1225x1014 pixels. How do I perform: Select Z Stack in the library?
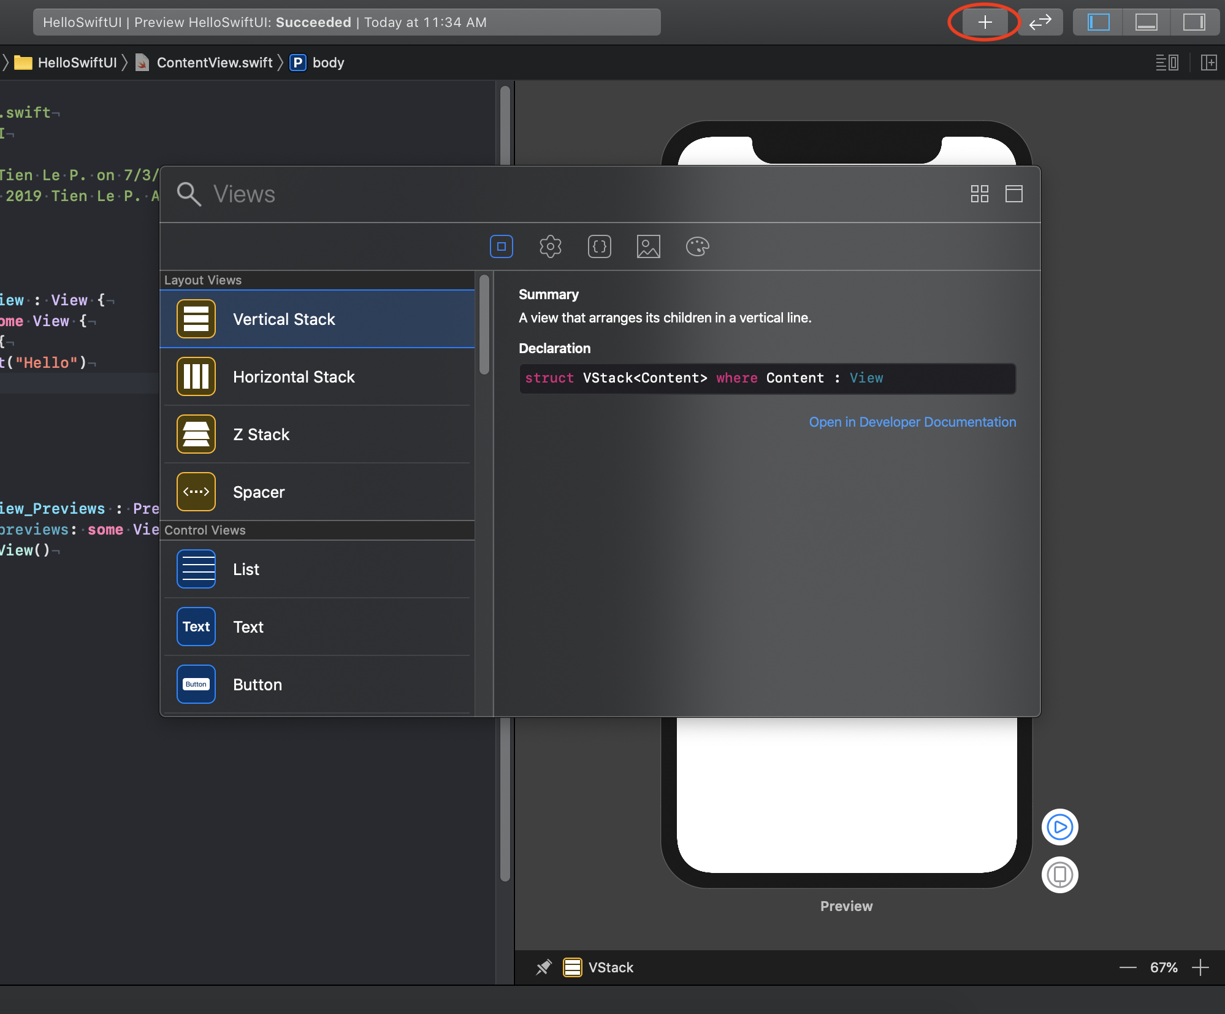(318, 435)
